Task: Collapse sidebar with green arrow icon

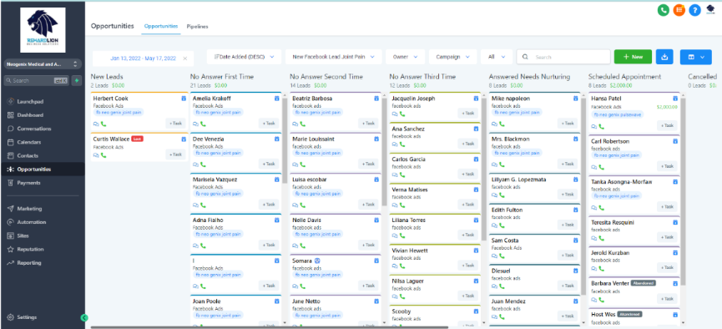Action: pos(84,317)
